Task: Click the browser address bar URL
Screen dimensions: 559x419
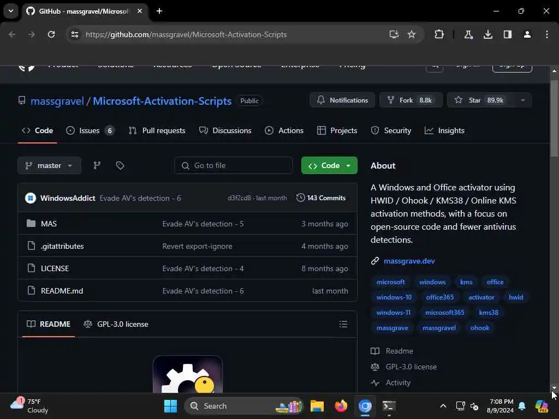Action: pyautogui.click(x=186, y=34)
